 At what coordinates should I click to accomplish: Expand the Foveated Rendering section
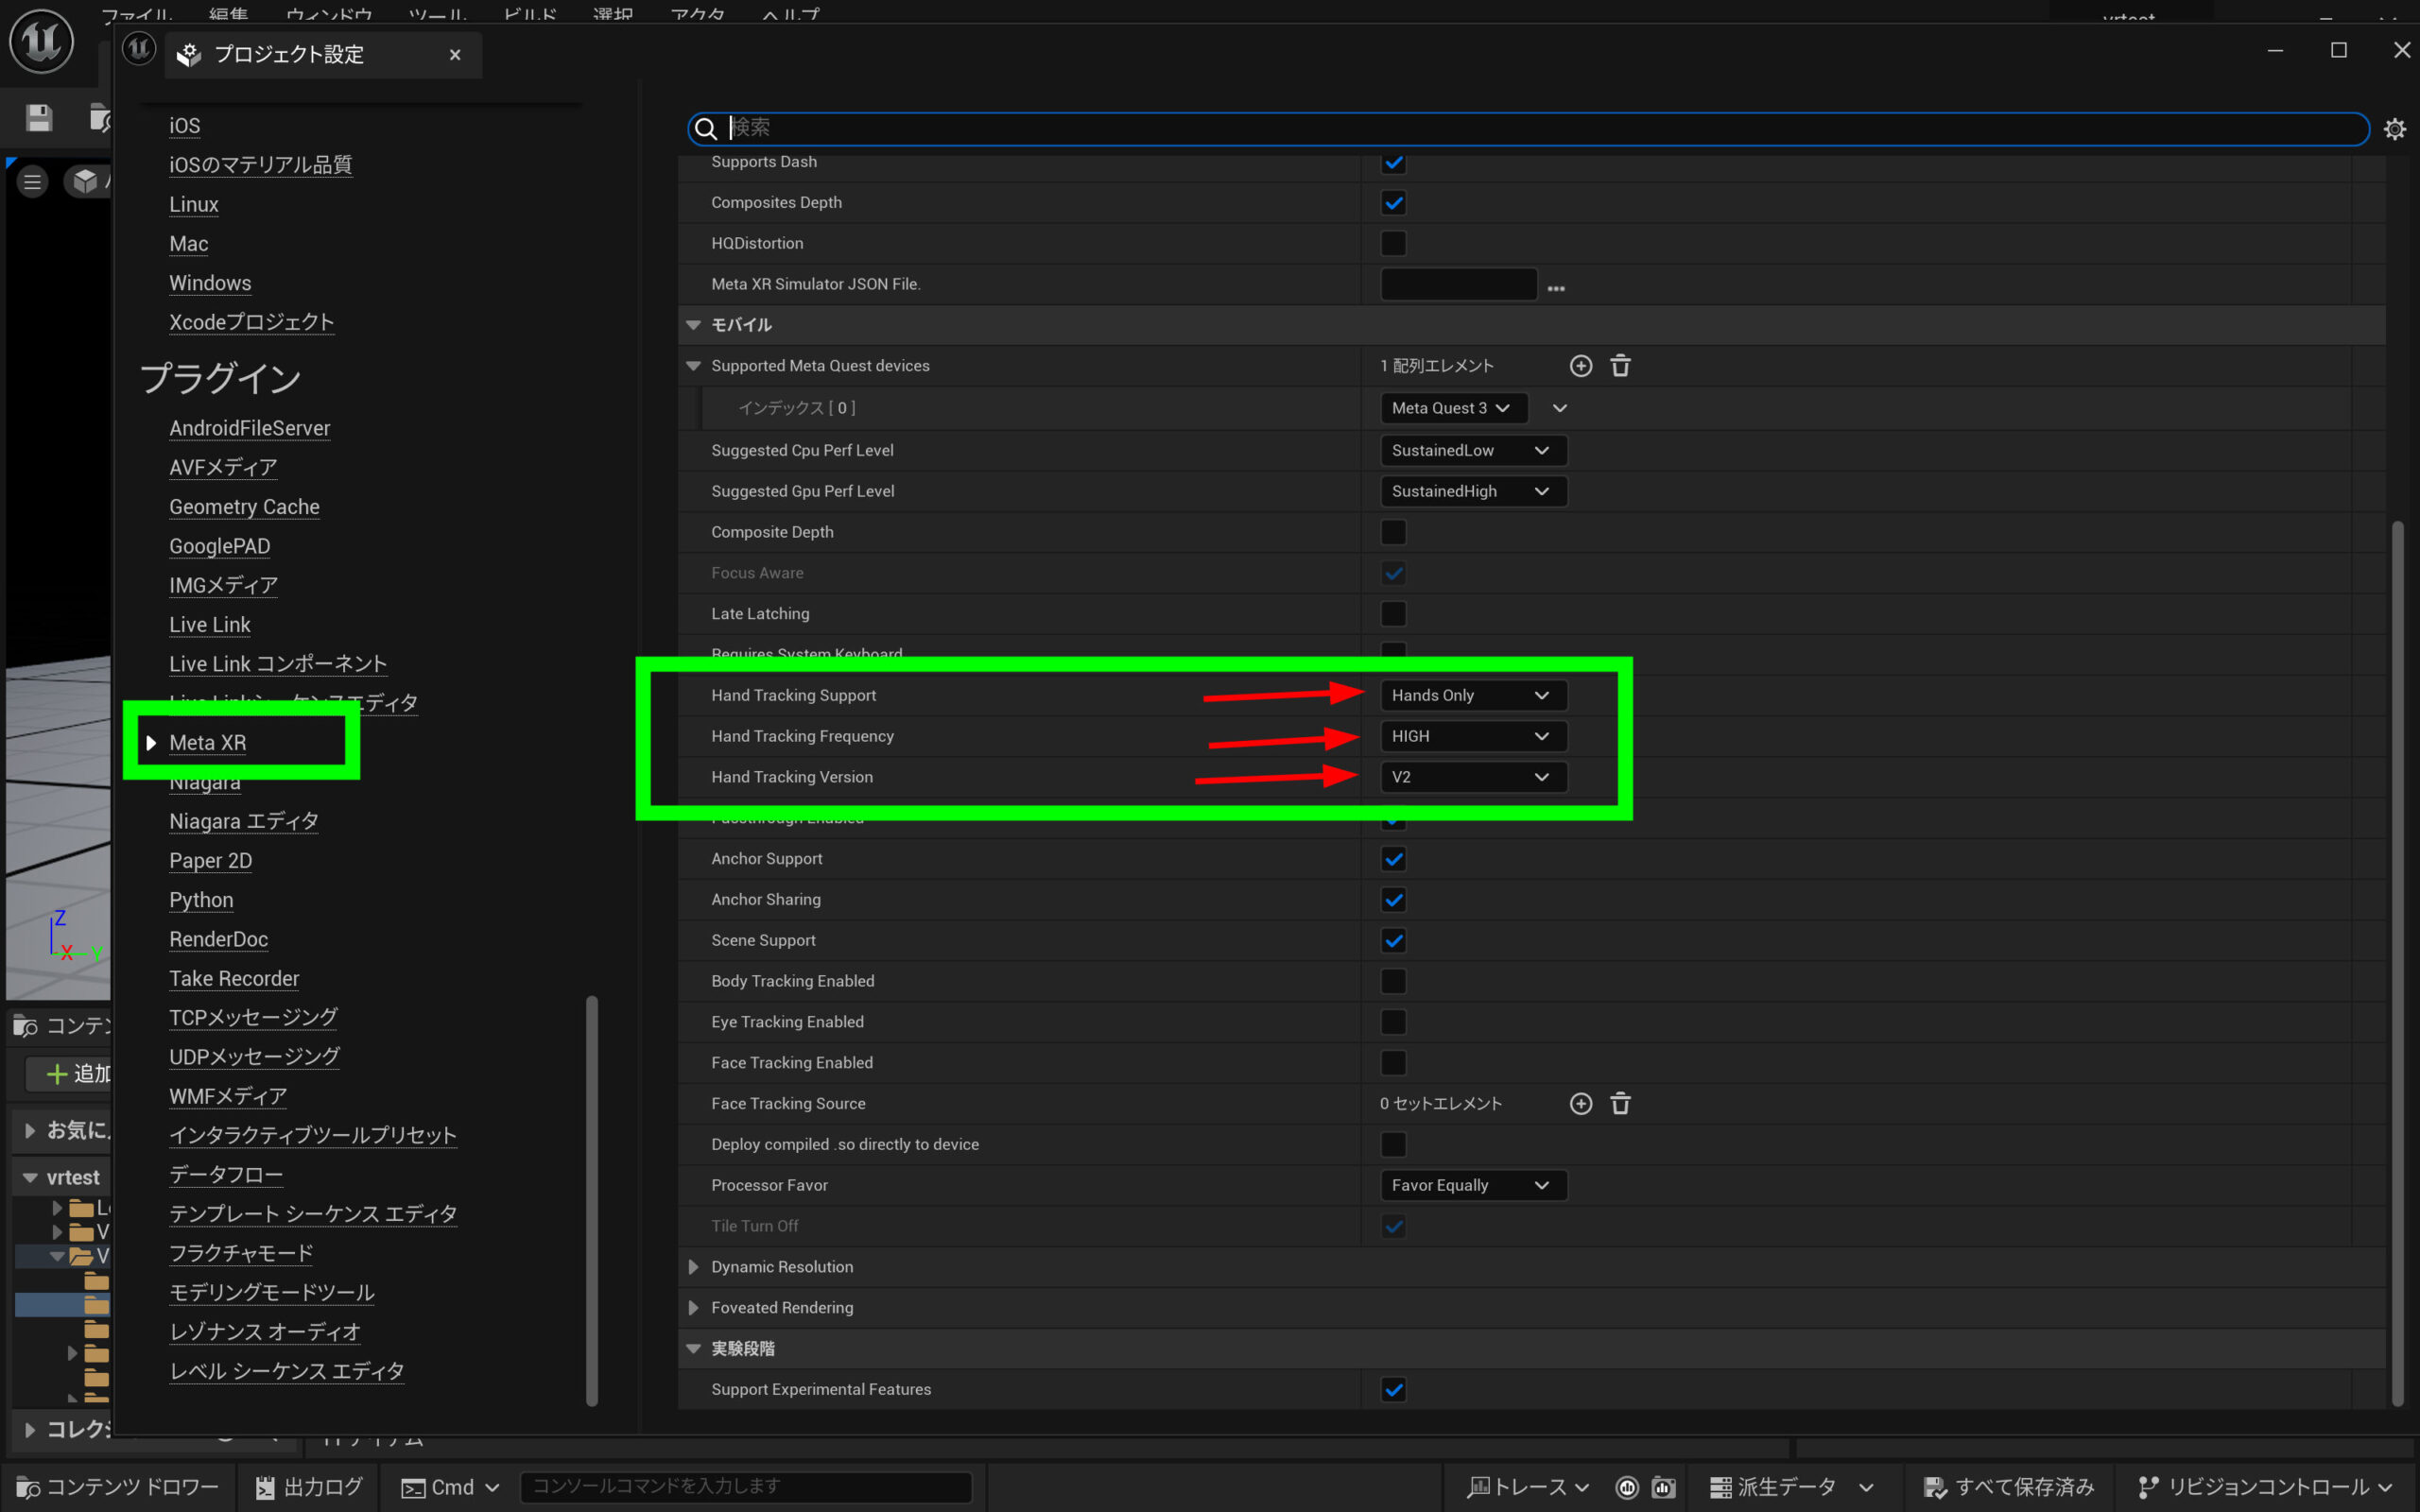[x=693, y=1308]
